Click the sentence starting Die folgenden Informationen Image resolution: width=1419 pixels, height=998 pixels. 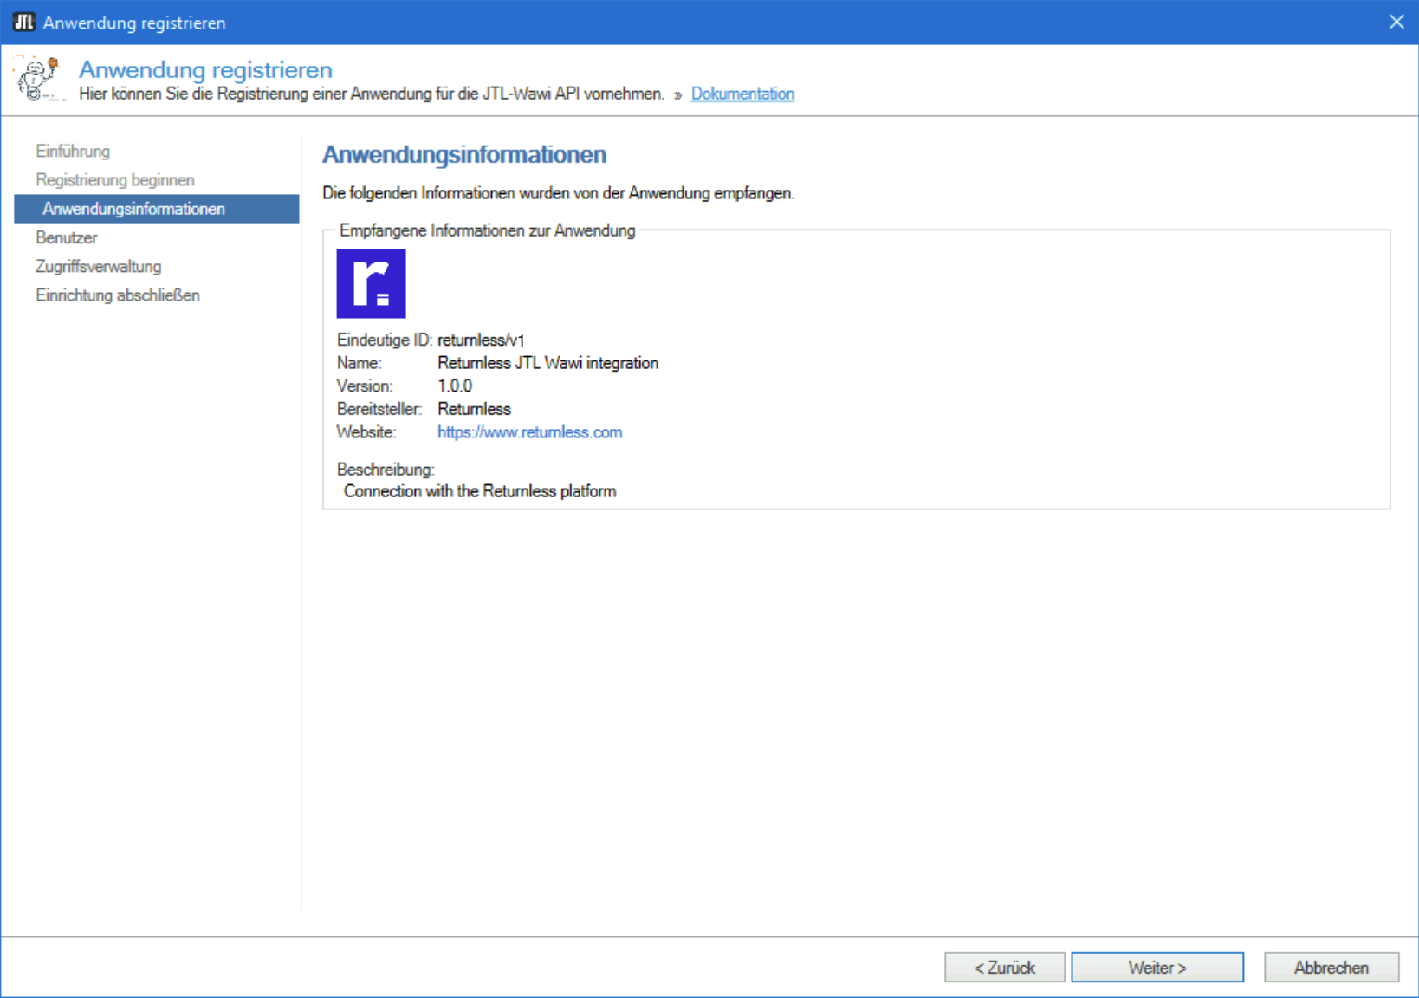pos(558,193)
